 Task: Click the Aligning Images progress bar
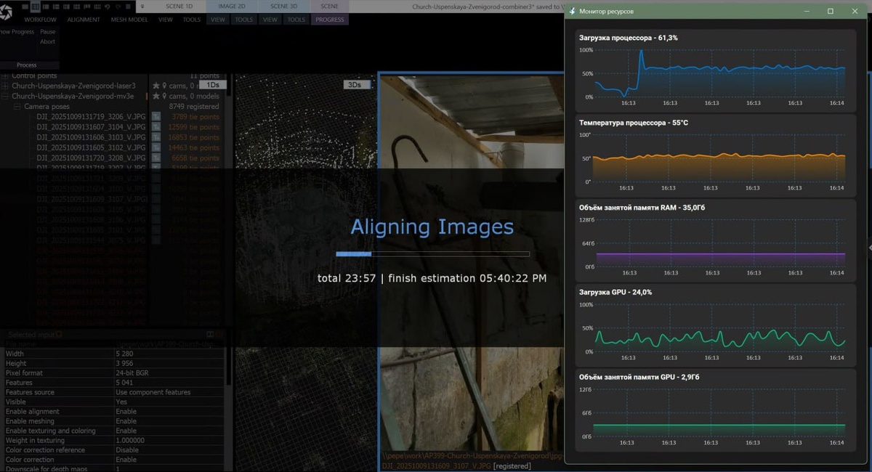coord(433,254)
